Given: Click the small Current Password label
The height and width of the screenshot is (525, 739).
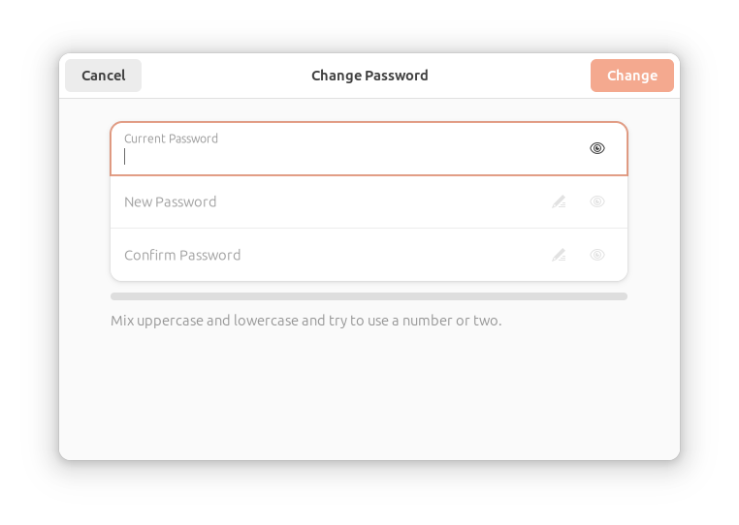Looking at the screenshot, I should click(171, 139).
